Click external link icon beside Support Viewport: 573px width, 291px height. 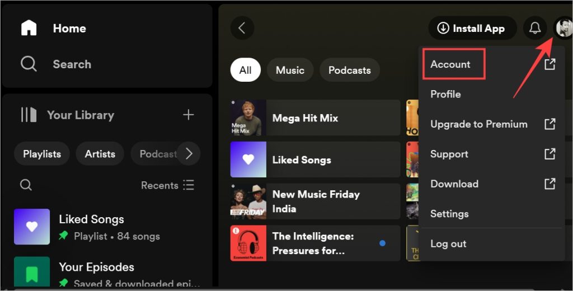(x=549, y=154)
